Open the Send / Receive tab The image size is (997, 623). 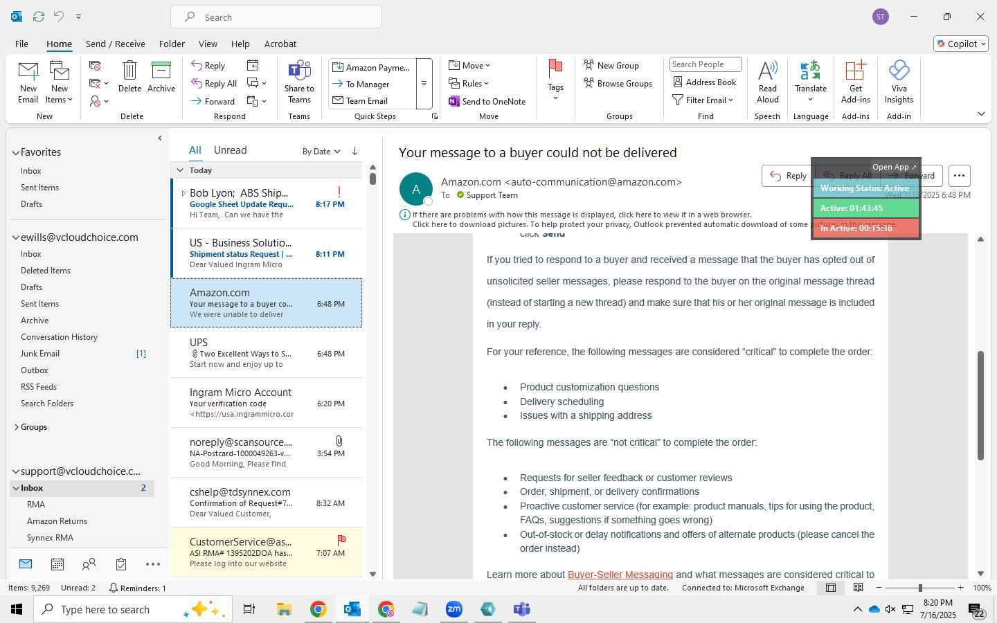[116, 44]
